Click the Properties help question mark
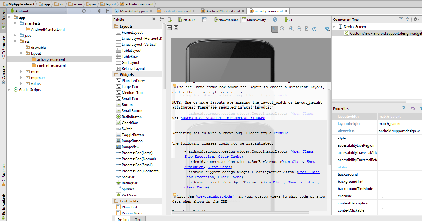The height and width of the screenshot is (221, 422). coord(403,109)
